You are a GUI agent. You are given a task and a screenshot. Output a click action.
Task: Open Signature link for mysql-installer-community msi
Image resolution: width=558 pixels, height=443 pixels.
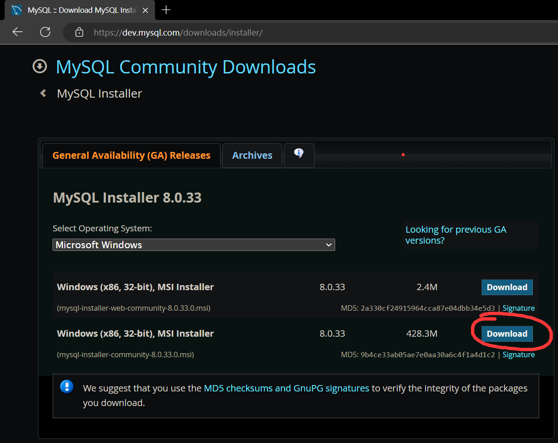pos(519,355)
